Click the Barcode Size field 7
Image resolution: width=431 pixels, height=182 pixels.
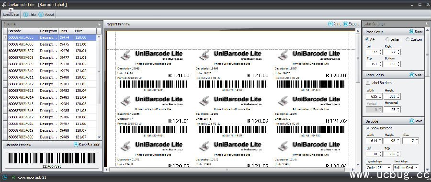(410, 141)
